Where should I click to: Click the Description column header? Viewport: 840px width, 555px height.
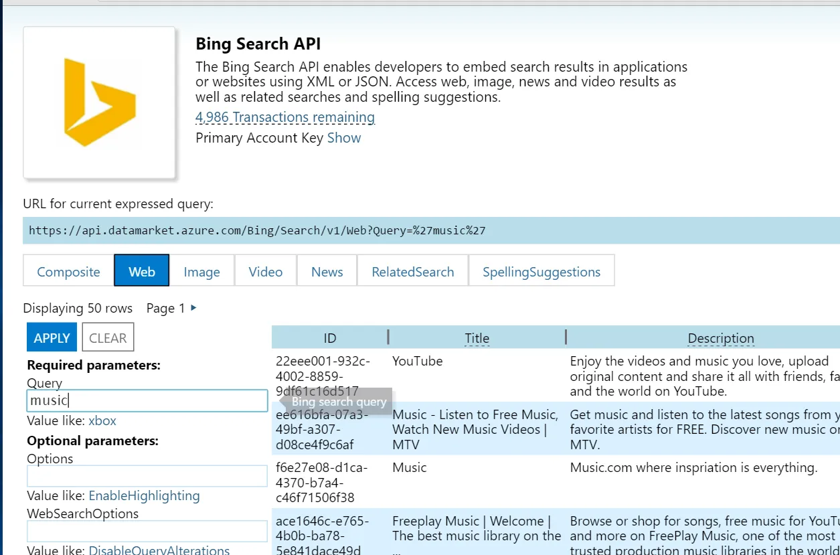tap(720, 338)
